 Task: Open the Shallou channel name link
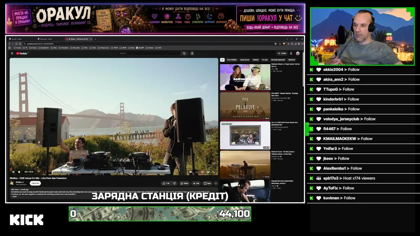click(19, 182)
